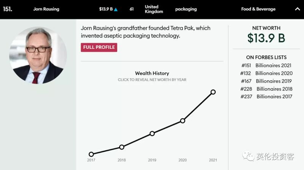Viewport: 304px width, 170px height.
Task: Click the $13.9 B net worth figure
Action: pos(266,38)
